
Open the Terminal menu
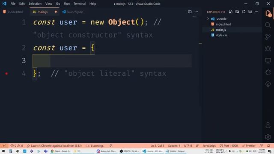click(80, 3)
